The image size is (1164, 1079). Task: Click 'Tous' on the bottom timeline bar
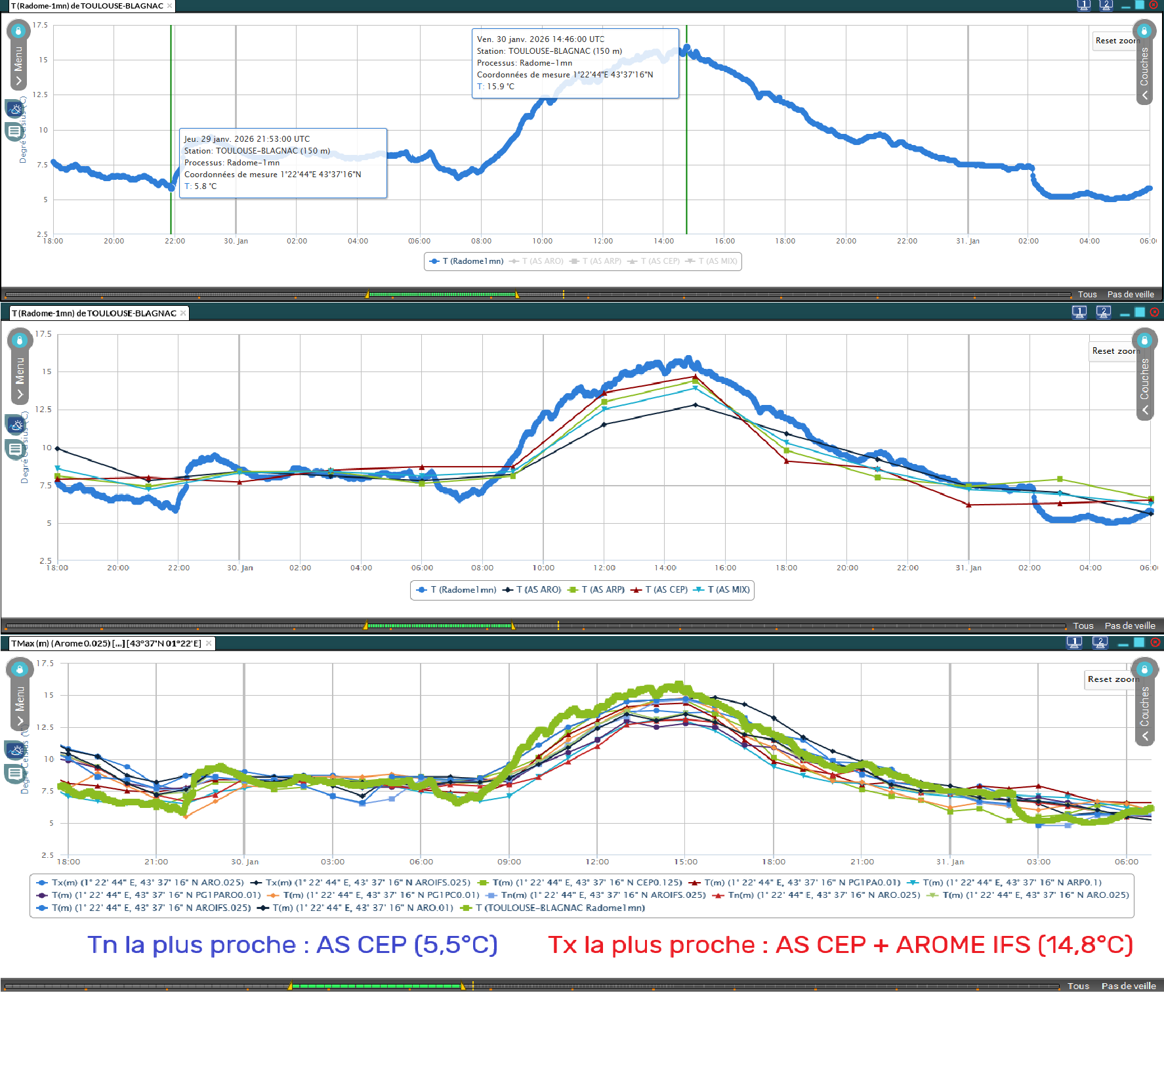click(1077, 986)
